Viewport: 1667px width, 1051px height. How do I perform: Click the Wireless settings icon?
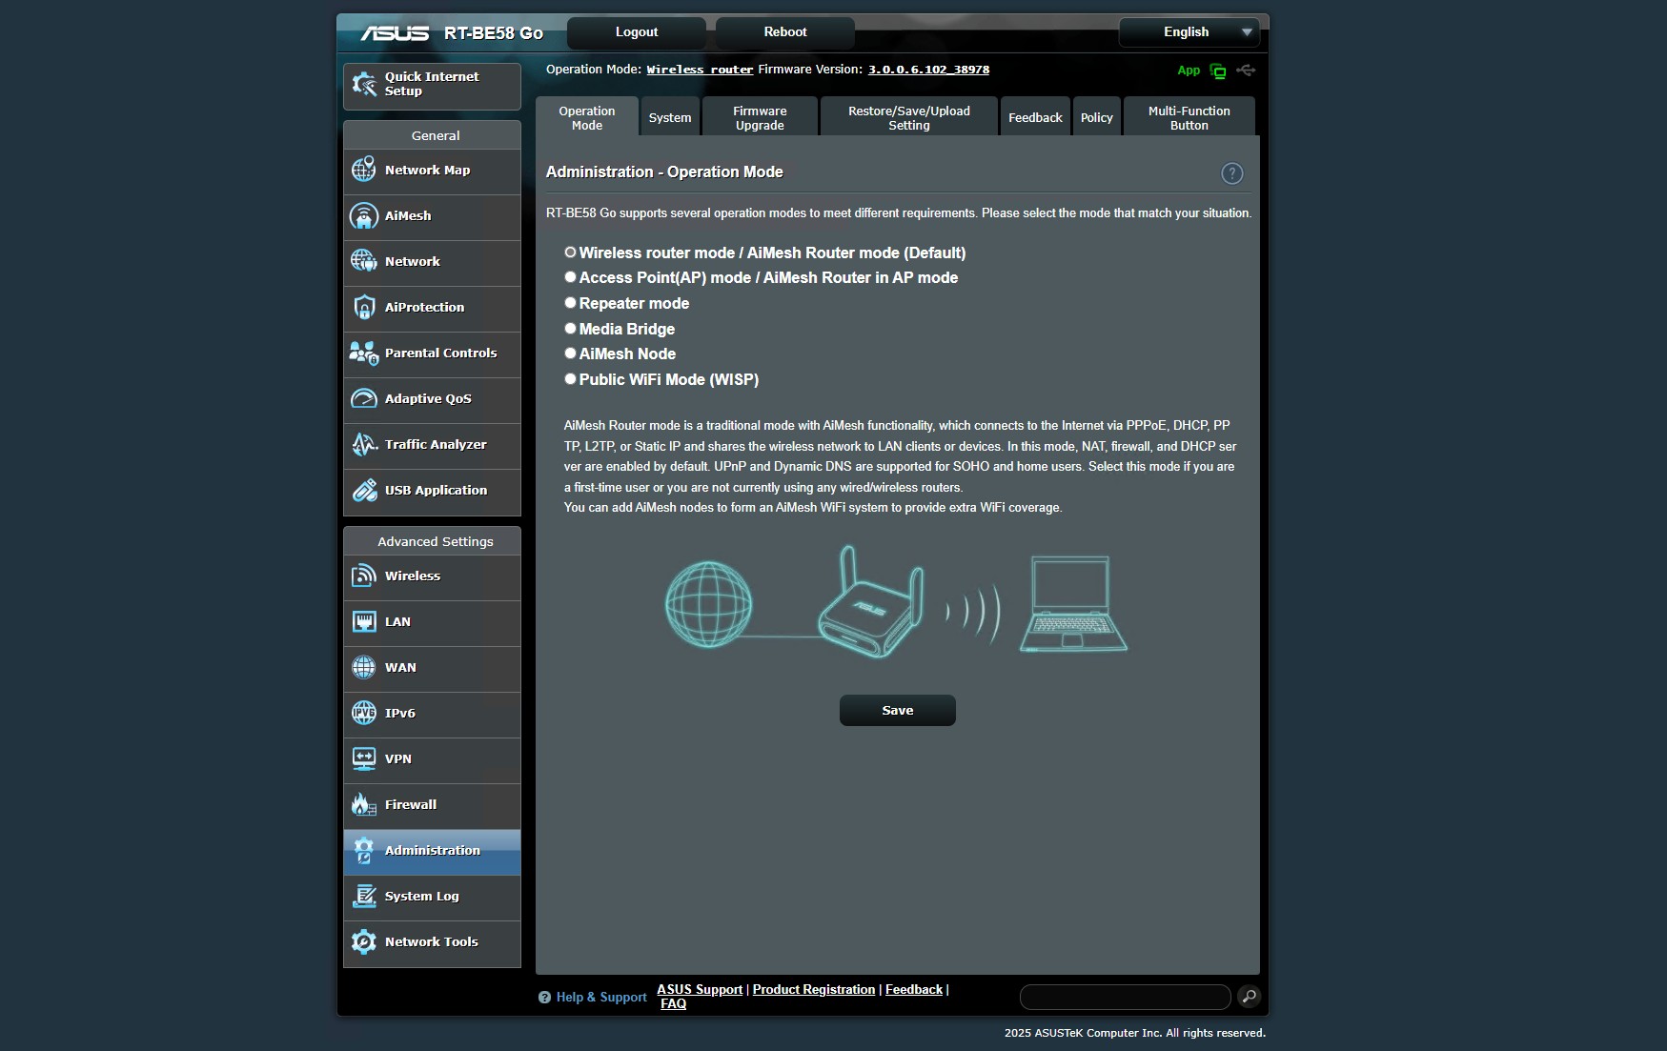click(364, 576)
